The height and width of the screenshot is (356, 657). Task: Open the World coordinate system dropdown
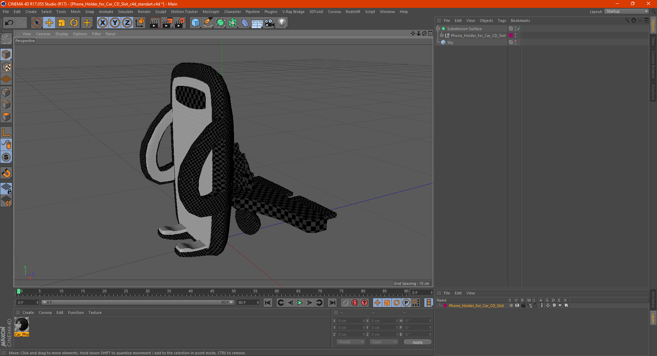[351, 342]
